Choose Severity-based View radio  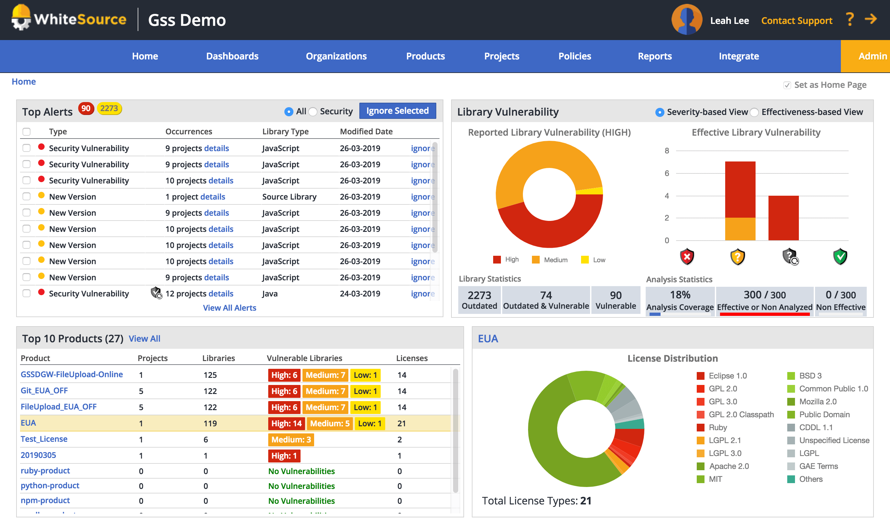pos(659,112)
